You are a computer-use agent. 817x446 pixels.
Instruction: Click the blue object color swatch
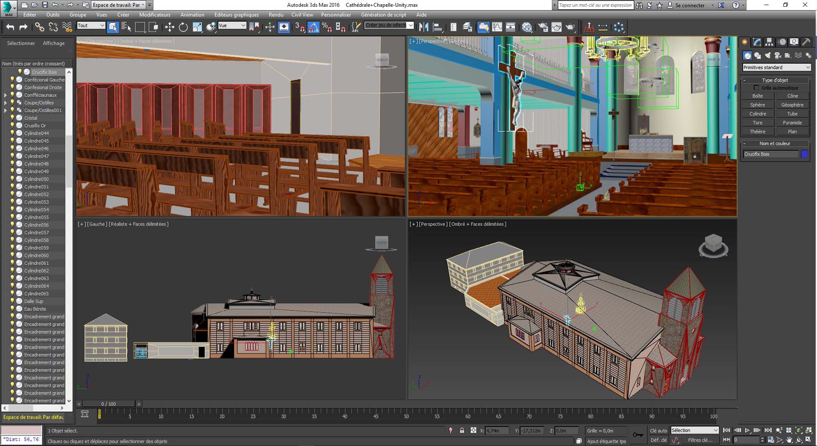804,154
